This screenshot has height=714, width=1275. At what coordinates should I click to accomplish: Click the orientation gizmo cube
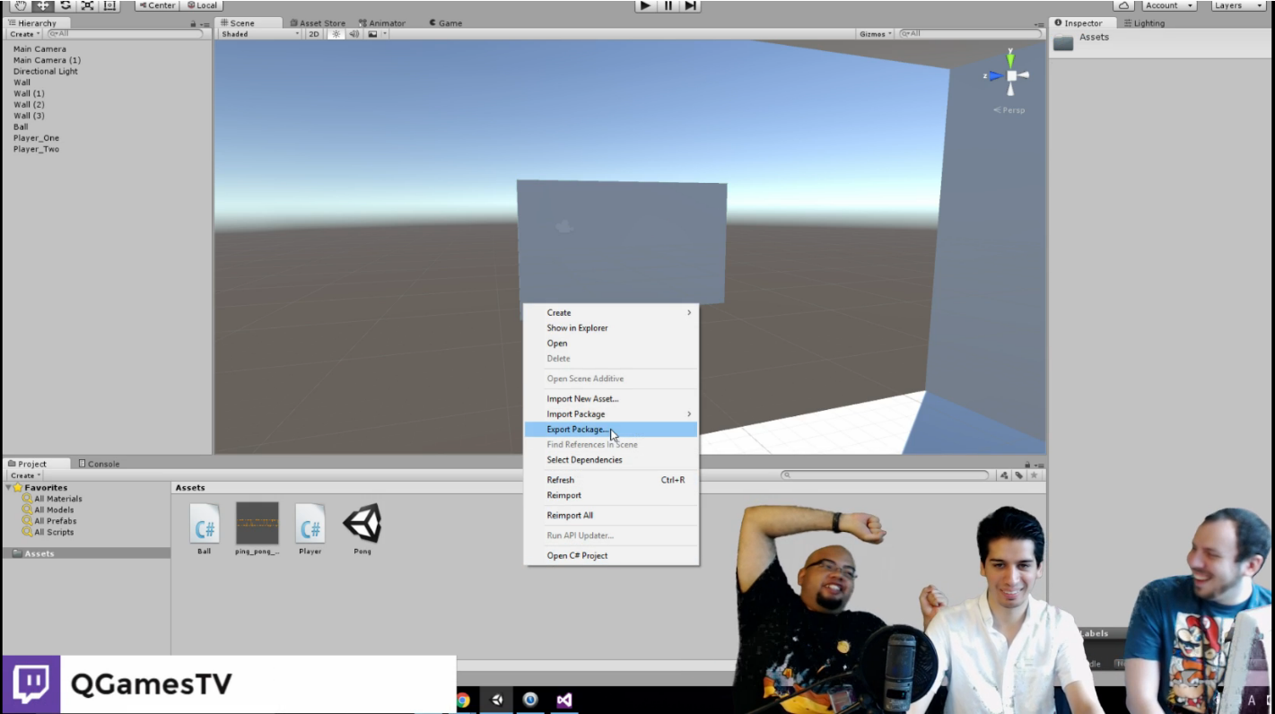coord(1011,76)
